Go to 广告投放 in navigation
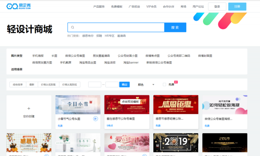 135,7
